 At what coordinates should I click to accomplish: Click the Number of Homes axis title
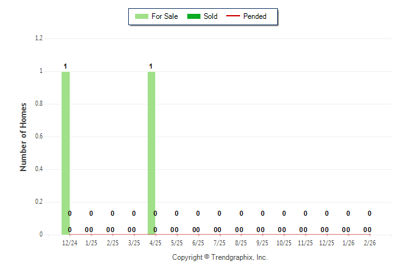click(x=23, y=136)
